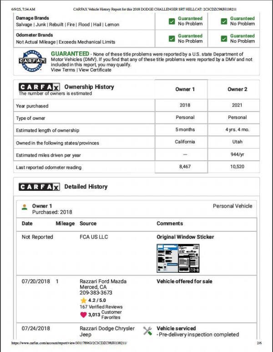
Task: Click the 'Vehicle offered for sale' comment
Action: pyautogui.click(x=184, y=281)
